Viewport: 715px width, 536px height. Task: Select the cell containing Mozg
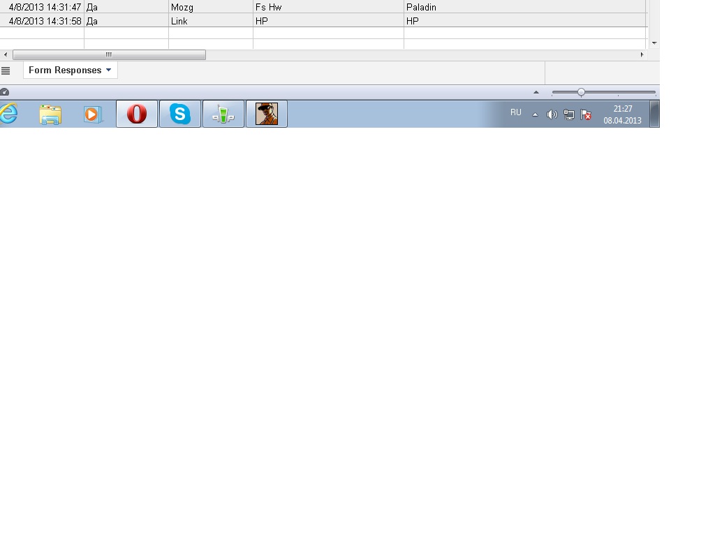coord(211,7)
